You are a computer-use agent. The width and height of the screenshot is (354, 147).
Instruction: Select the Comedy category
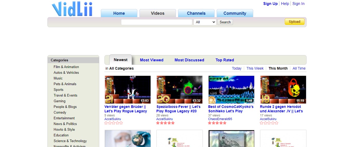60,112
